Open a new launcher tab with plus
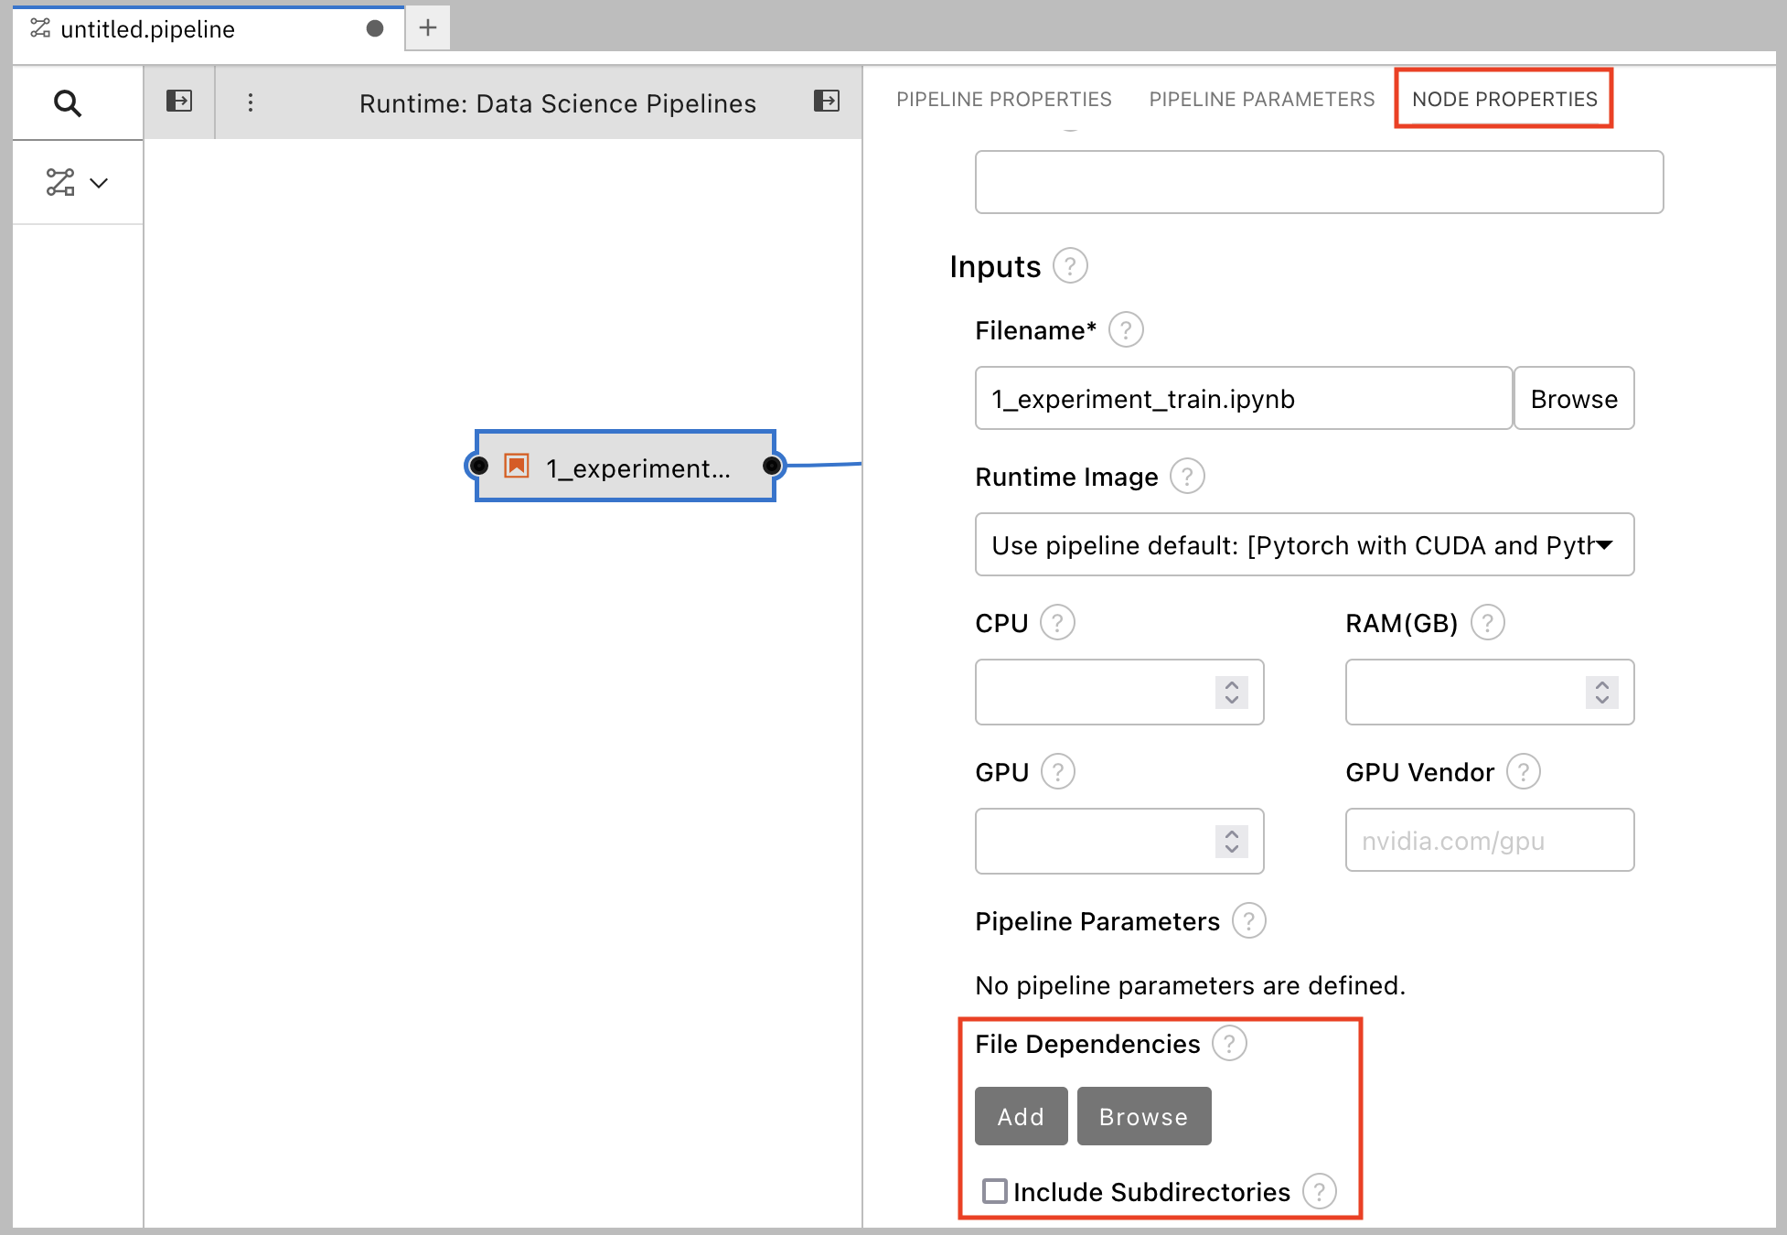Image resolution: width=1787 pixels, height=1235 pixels. tap(428, 27)
